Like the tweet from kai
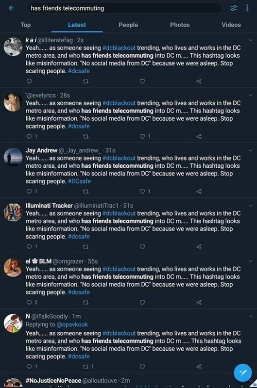The height and width of the screenshot is (388, 257). 142,81
